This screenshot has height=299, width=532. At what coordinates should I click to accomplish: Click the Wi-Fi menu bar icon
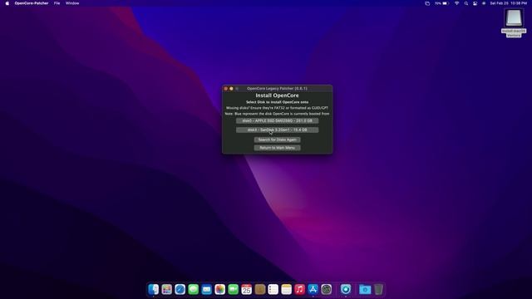point(456,3)
